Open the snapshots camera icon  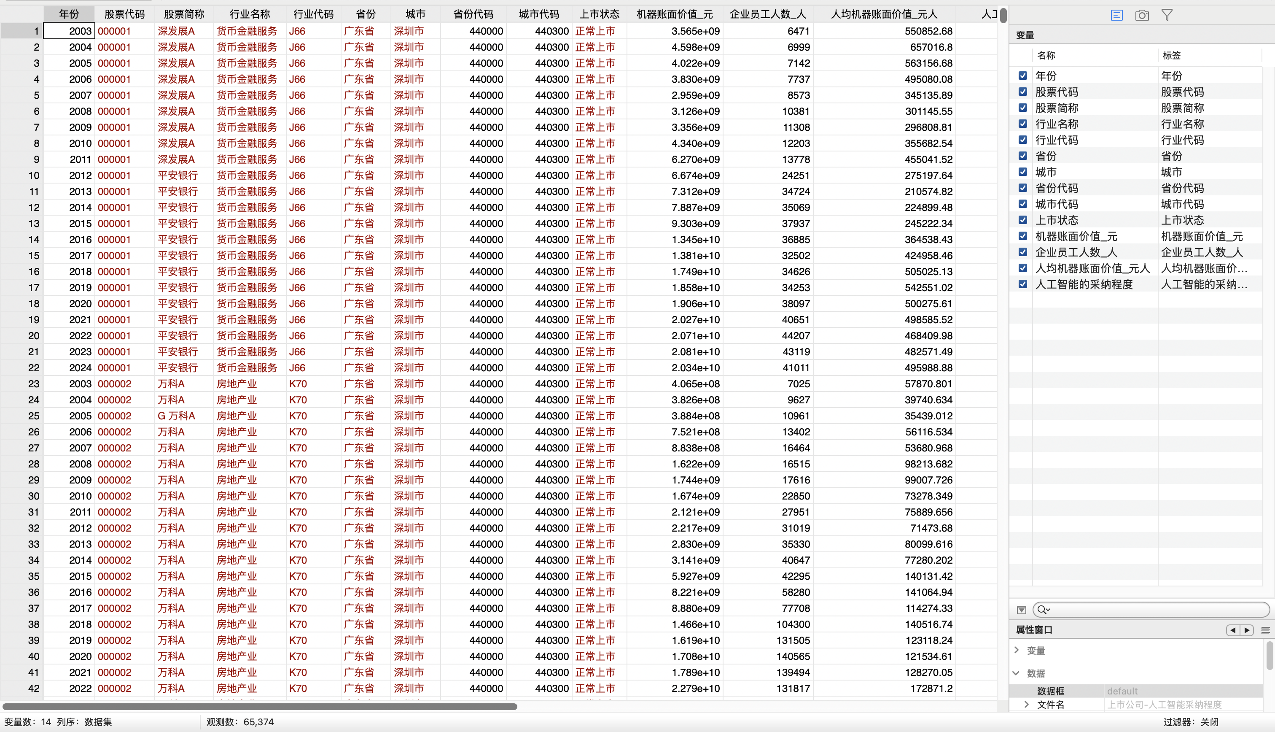point(1142,15)
